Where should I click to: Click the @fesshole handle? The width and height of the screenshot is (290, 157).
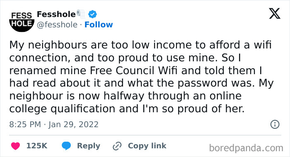(x=57, y=25)
